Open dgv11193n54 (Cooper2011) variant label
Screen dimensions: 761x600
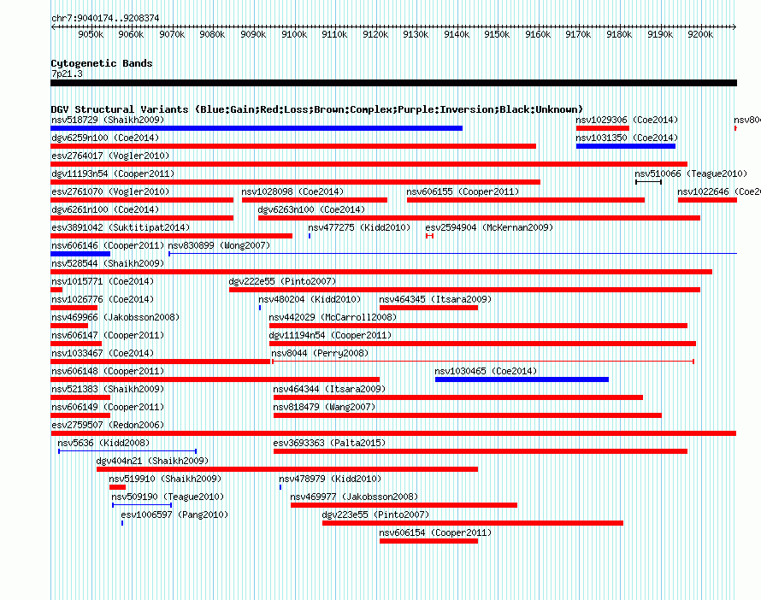113,174
